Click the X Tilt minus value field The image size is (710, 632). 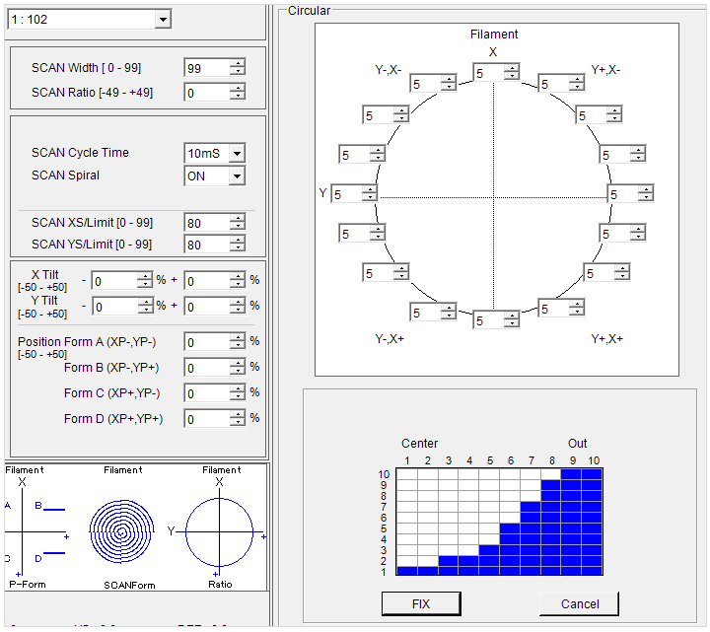click(x=113, y=281)
